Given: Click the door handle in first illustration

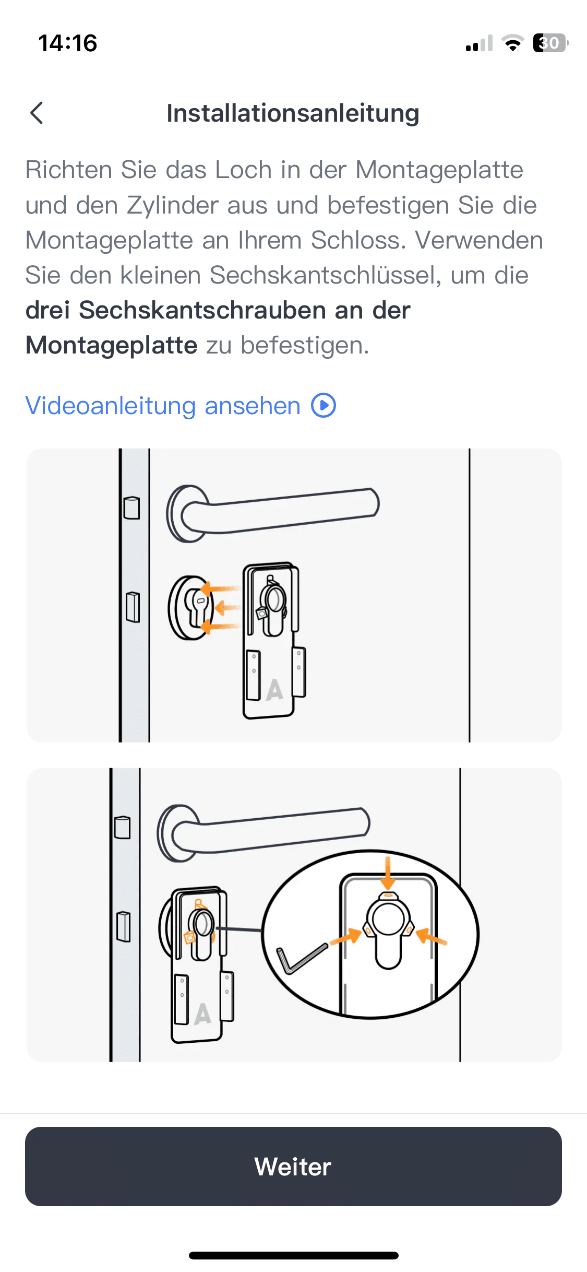Looking at the screenshot, I should click(273, 513).
